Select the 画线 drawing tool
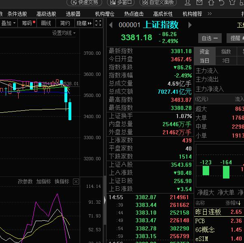This screenshot has height=243, width=244. 46,23
